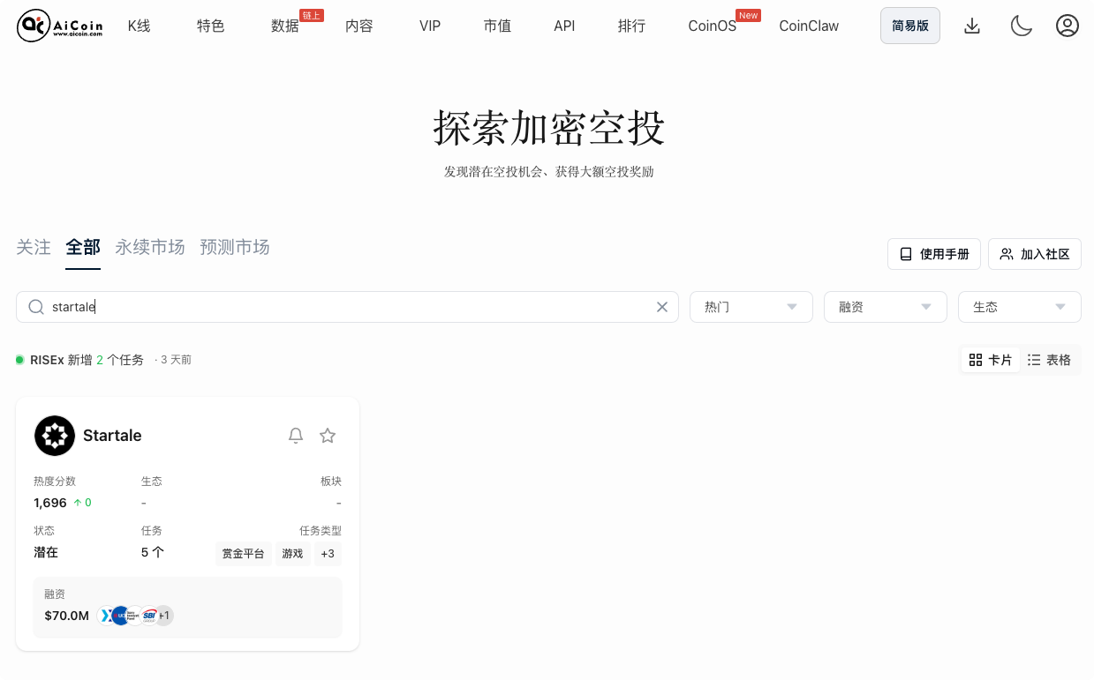This screenshot has width=1094, height=680.
Task: Select the 预测市场 tab
Action: point(235,248)
